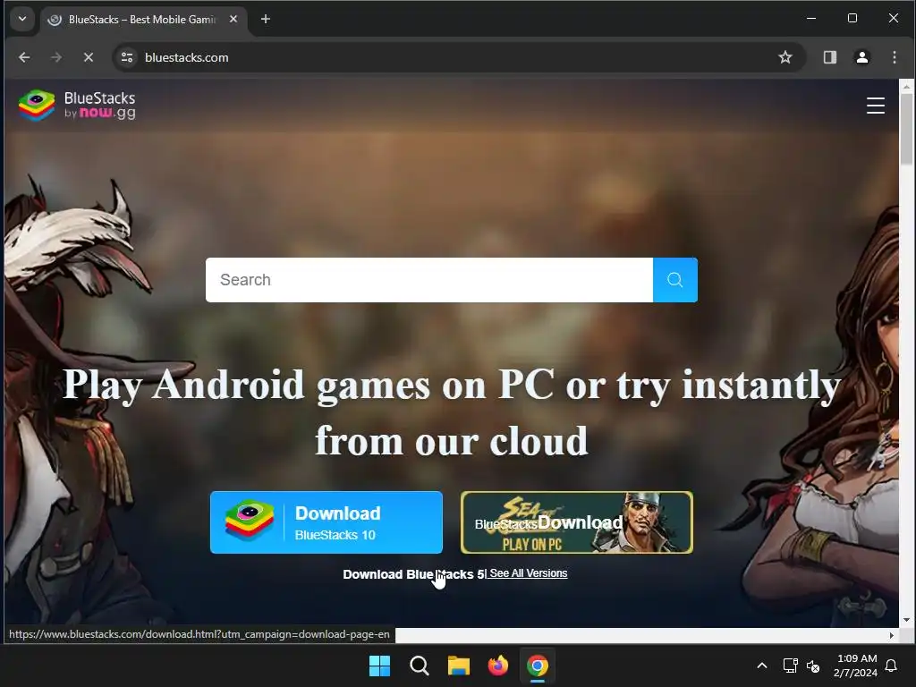Bookmark this page with star icon
Viewport: 916px width, 687px height.
click(x=785, y=57)
